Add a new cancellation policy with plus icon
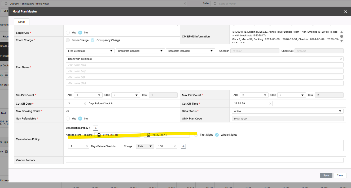 tap(96, 128)
